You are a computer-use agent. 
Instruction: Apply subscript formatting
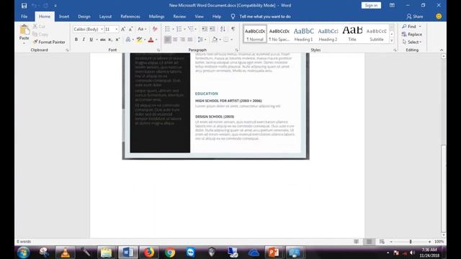point(110,40)
